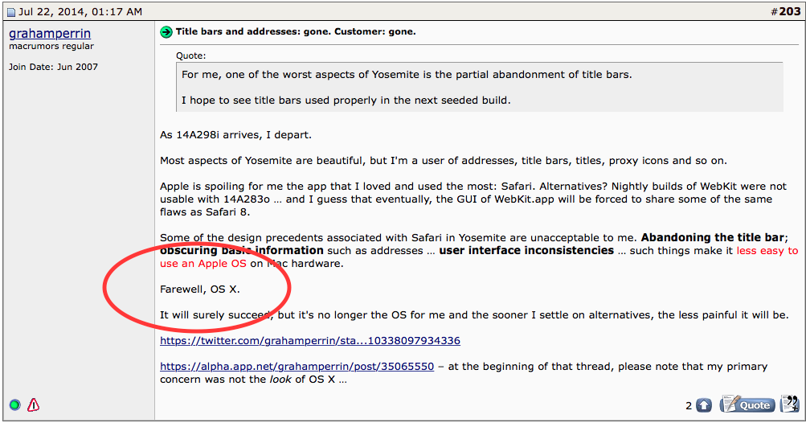Screen dimensions: 806x423
Task: Click the quoted line about abandonment of title bars
Action: [x=407, y=75]
